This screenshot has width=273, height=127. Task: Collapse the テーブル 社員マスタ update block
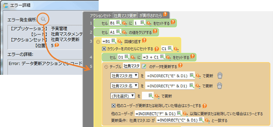(x=107, y=67)
